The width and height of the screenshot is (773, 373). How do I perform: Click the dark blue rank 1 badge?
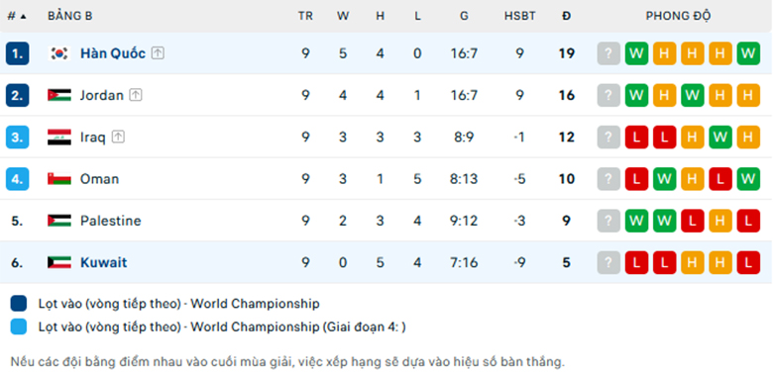pos(17,53)
